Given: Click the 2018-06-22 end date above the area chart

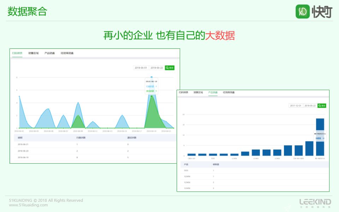Looking at the screenshot, I should pyautogui.click(x=156, y=67).
